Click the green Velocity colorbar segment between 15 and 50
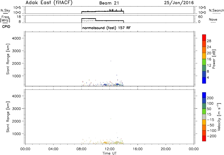The width and height of the screenshot is (224, 155). pos(204,111)
